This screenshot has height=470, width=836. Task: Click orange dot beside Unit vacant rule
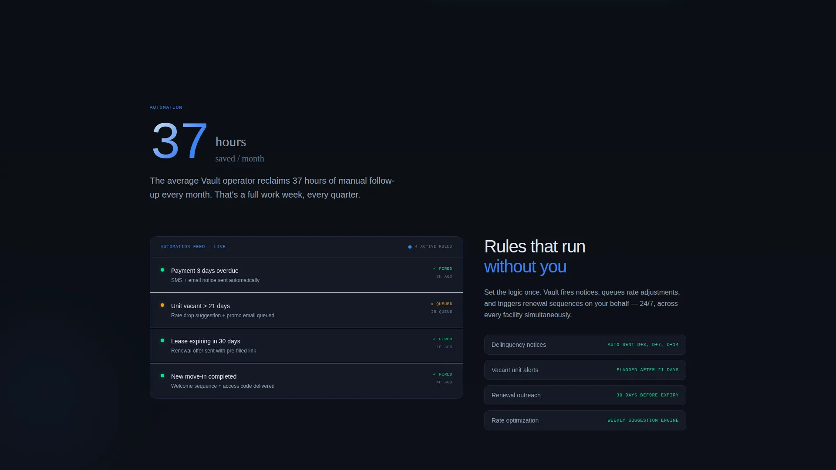pos(162,305)
